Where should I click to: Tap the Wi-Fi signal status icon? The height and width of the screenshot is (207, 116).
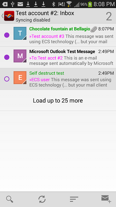click(x=69, y=4)
